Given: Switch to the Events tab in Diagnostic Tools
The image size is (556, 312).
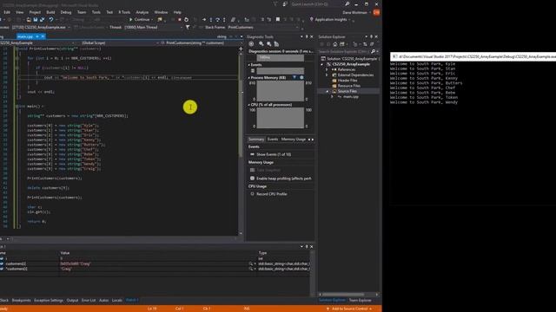Looking at the screenshot, I should pyautogui.click(x=272, y=140).
